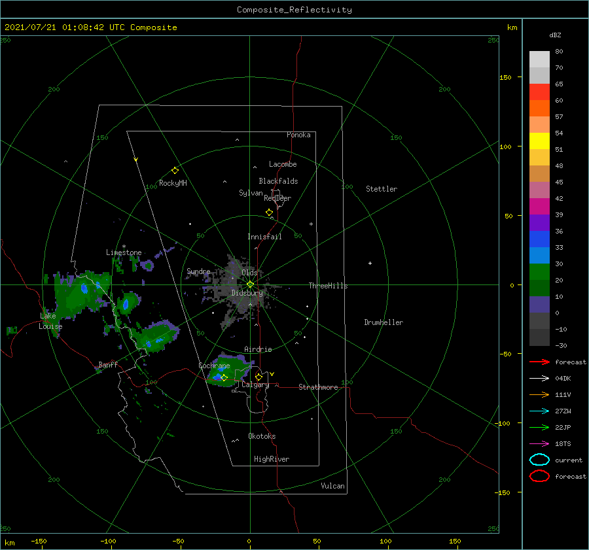
Task: Click the Okotoks town label
Action: pyautogui.click(x=262, y=436)
